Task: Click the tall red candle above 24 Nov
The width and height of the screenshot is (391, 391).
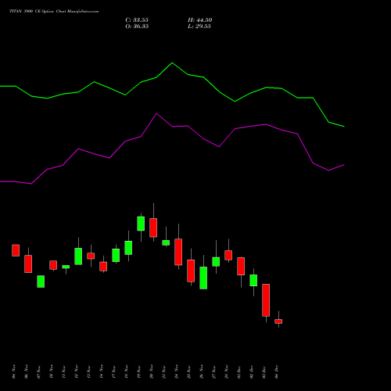Action: coord(178,252)
